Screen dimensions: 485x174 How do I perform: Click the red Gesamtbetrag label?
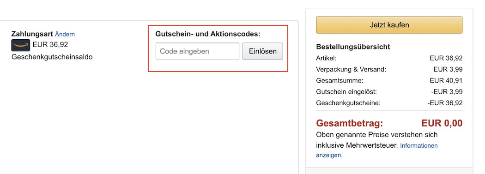pyautogui.click(x=350, y=124)
